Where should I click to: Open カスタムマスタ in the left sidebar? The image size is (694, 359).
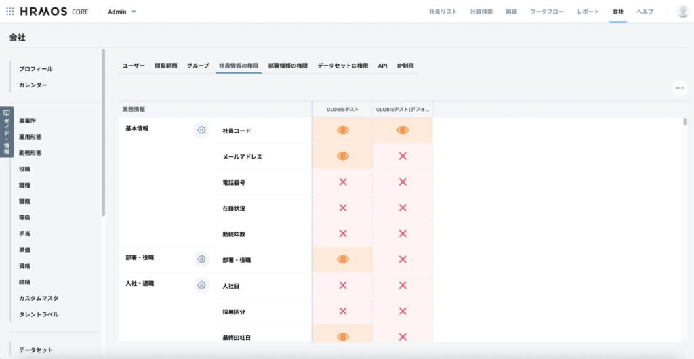(39, 298)
